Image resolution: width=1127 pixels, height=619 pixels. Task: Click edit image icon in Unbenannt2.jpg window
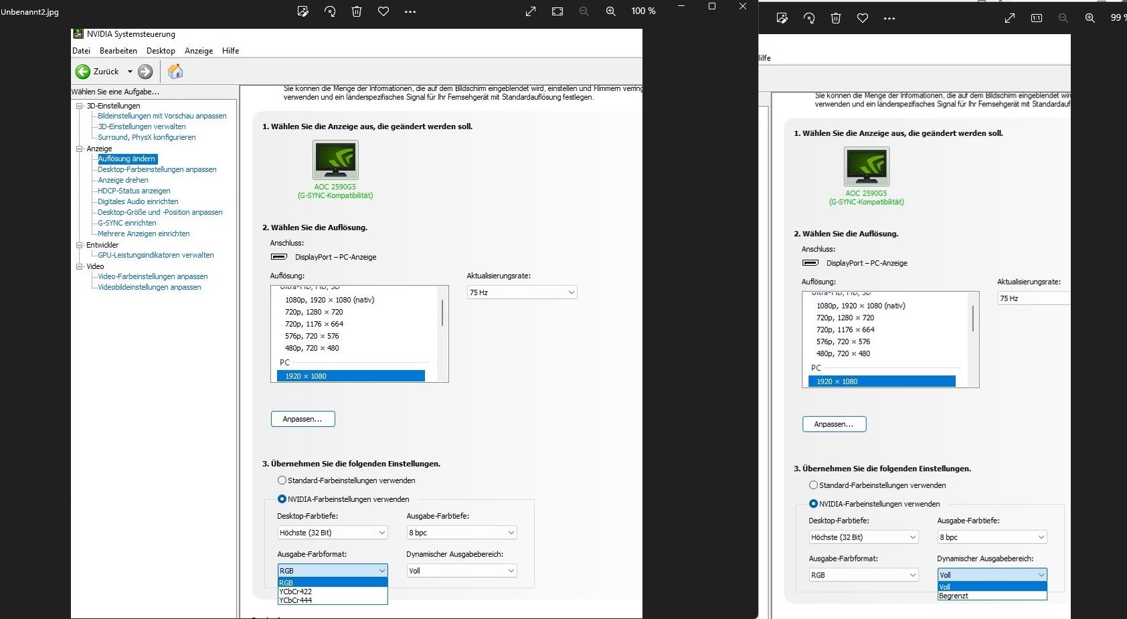click(x=303, y=11)
